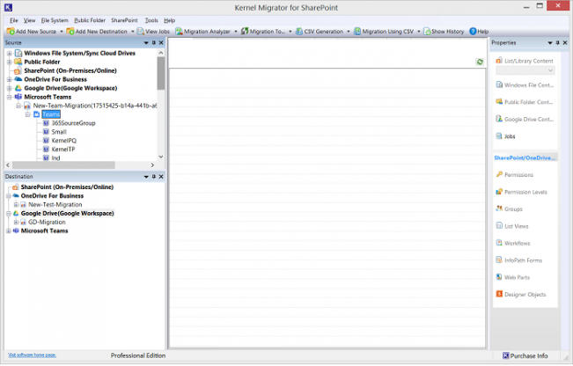Open the SharePoint menu

(x=124, y=19)
